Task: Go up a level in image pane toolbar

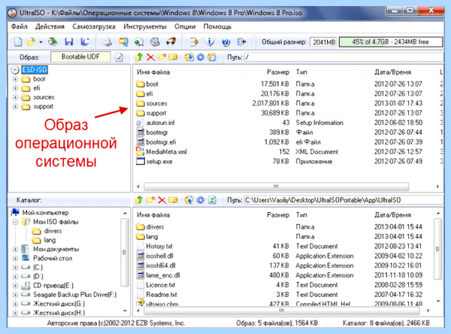Action: tap(139, 57)
